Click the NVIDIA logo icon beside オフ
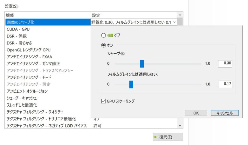 click(x=110, y=35)
